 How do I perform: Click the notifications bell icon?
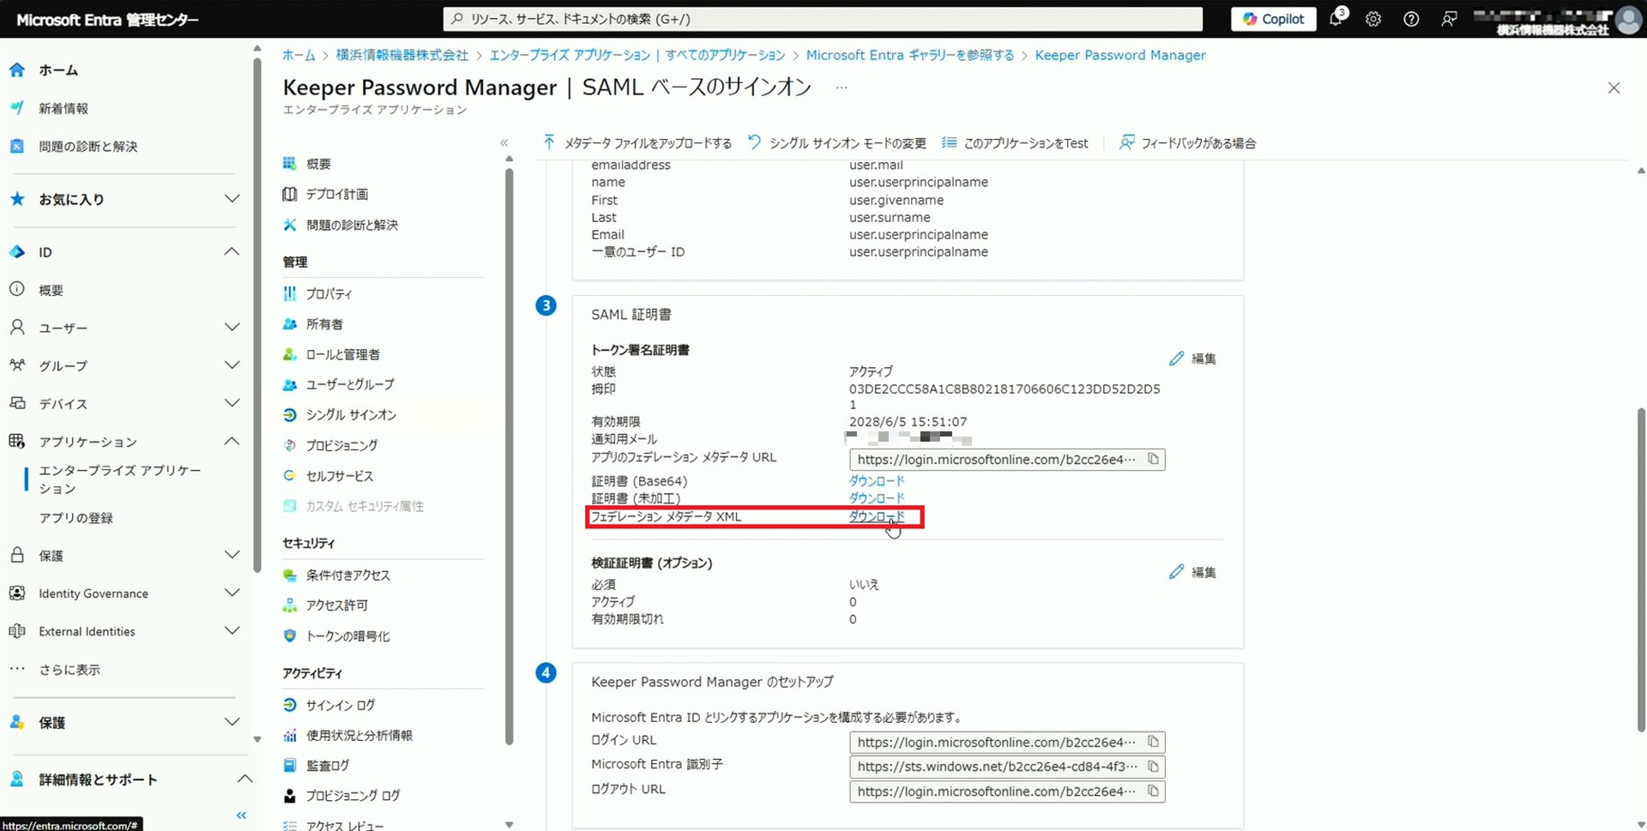pos(1336,19)
